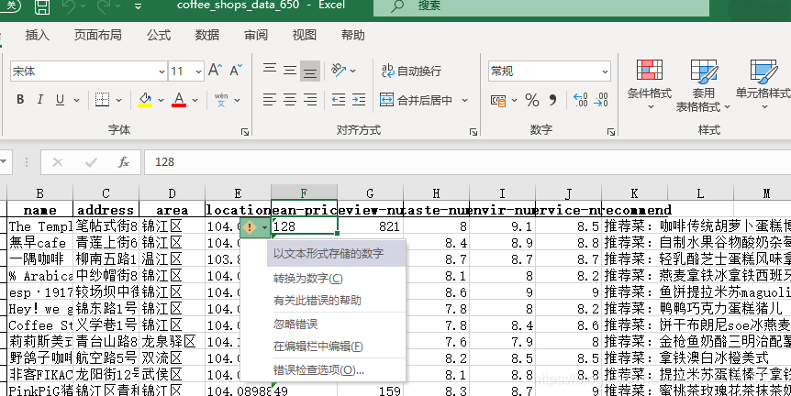The height and width of the screenshot is (396, 791).
Task: Open the 条件格式 conditional formatting menu
Action: point(650,85)
